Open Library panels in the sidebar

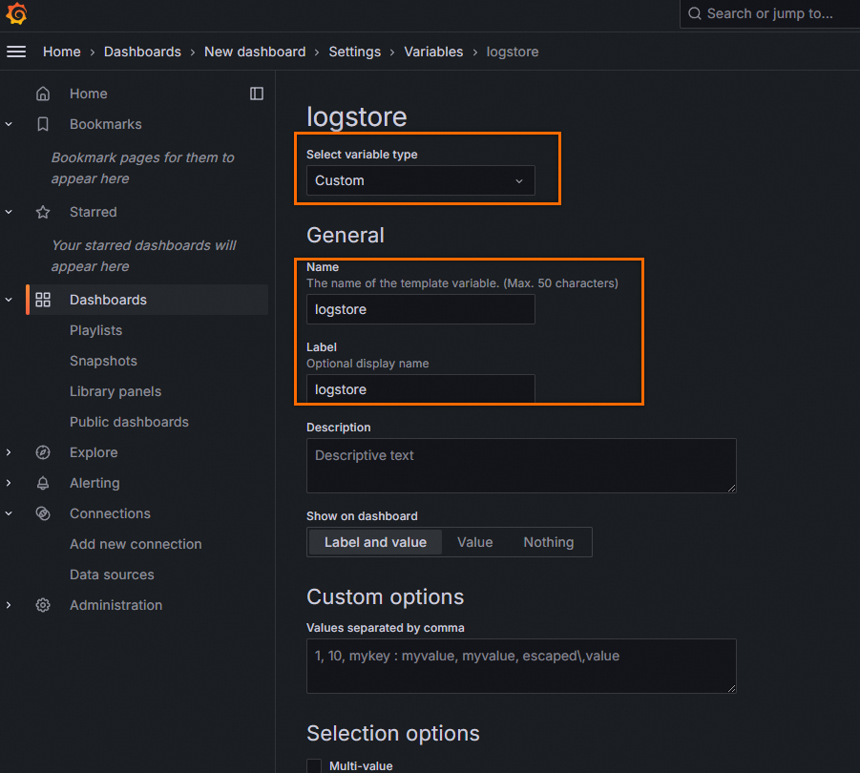coord(115,391)
